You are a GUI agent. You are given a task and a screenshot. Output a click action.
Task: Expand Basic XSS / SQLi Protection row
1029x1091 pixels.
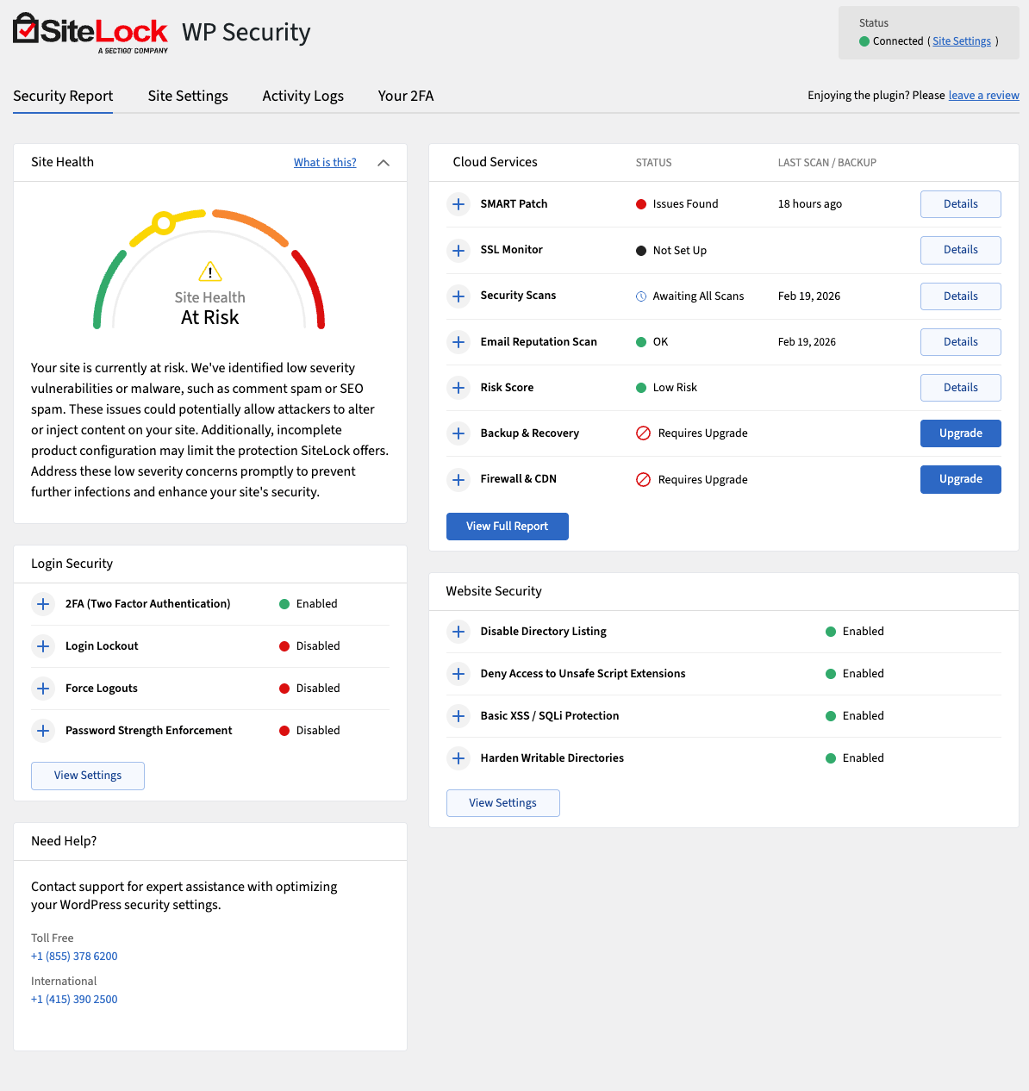tap(458, 716)
